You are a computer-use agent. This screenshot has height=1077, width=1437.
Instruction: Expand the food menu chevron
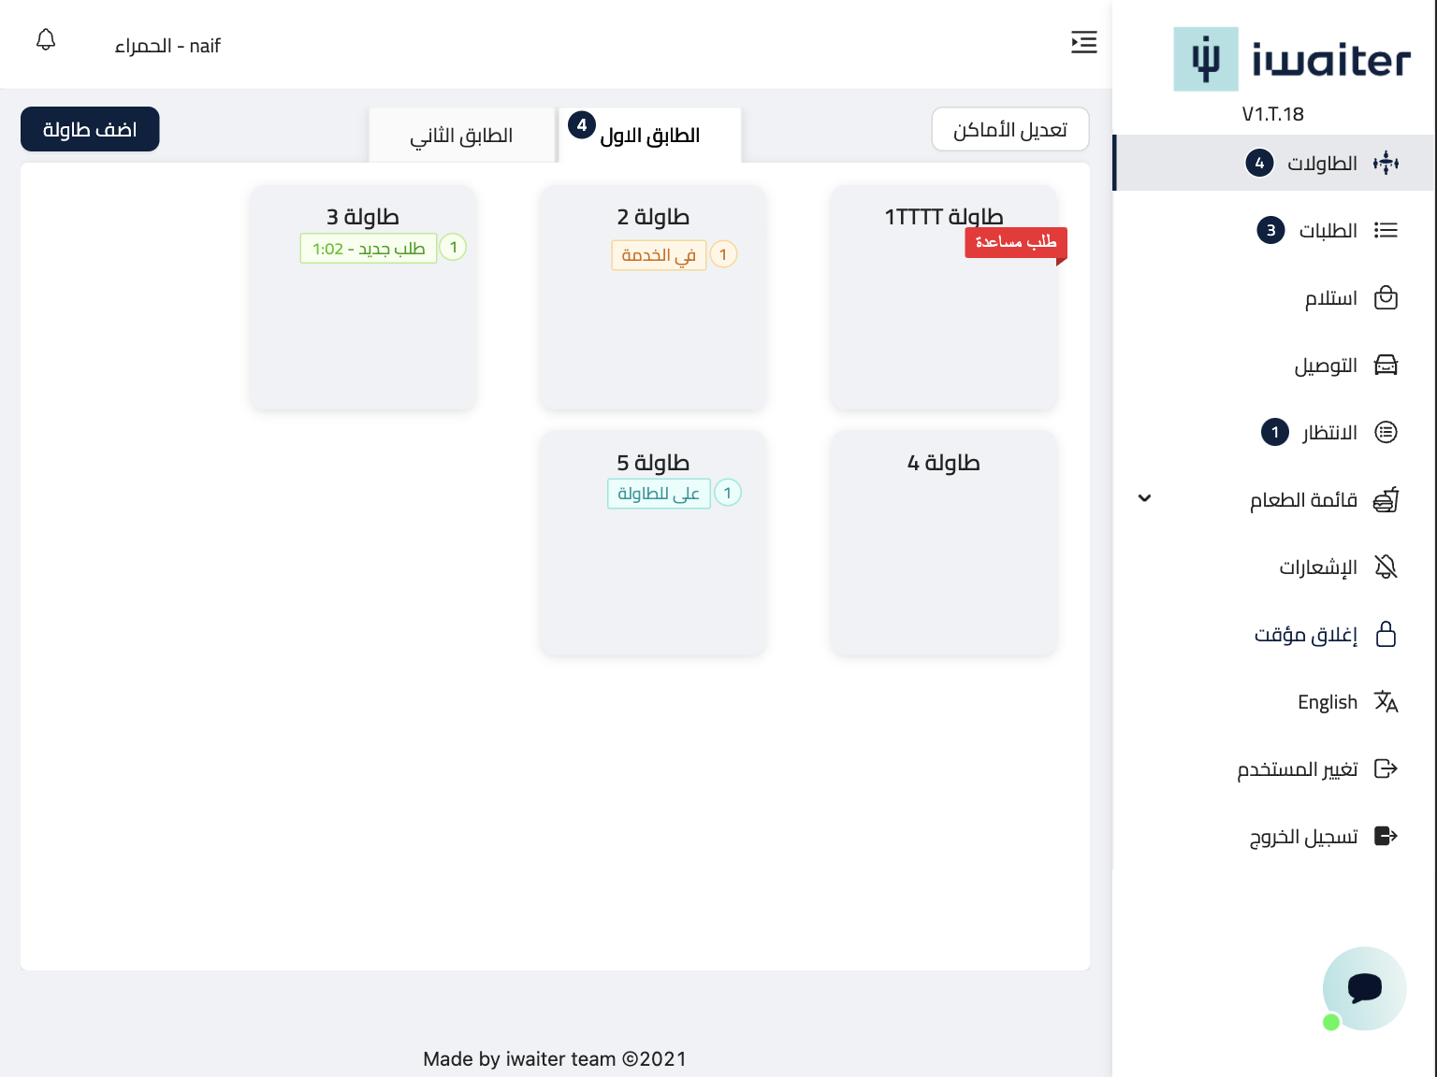pos(1144,498)
